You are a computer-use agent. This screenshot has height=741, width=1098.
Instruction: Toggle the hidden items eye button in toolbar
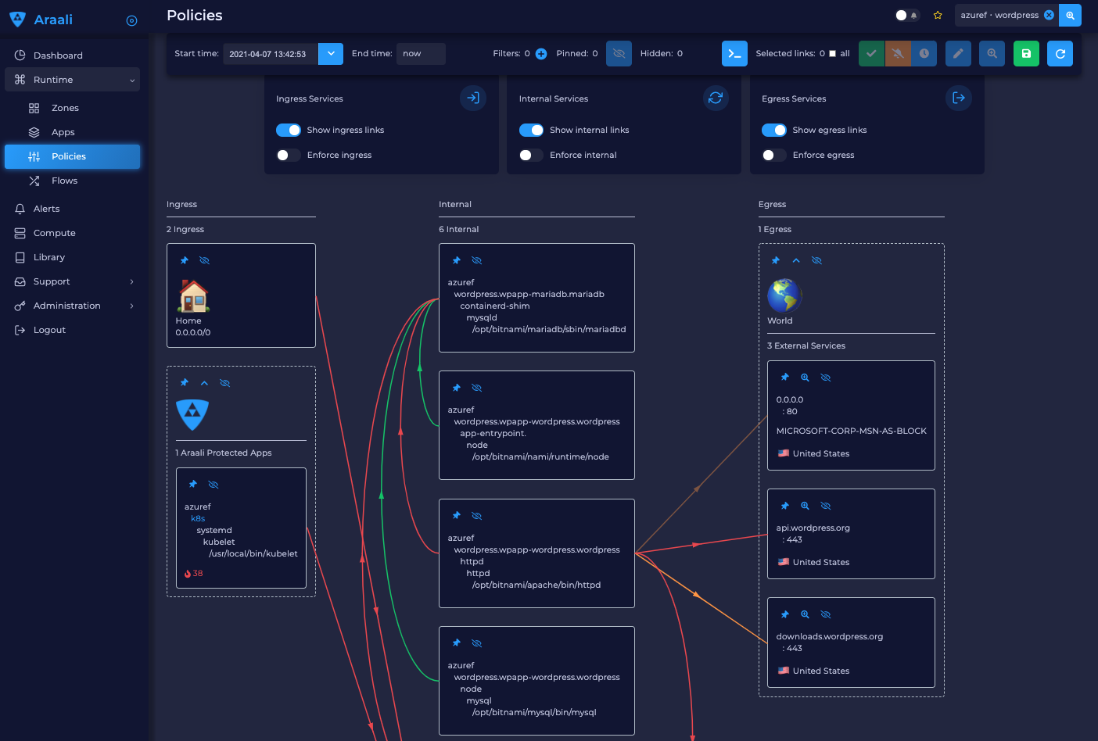tap(619, 54)
